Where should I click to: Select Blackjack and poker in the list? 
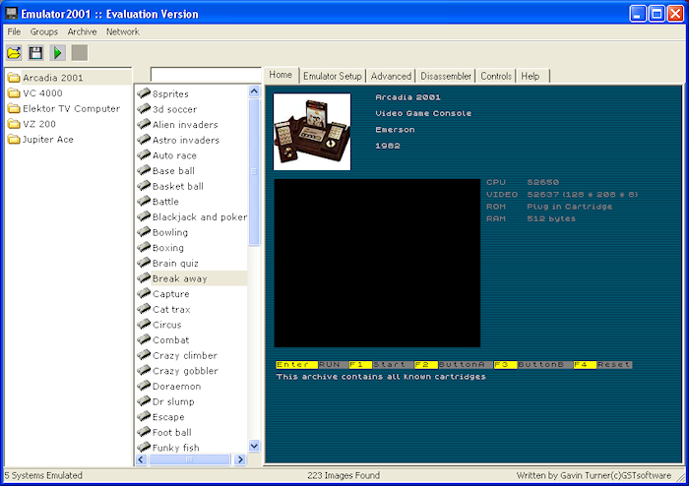[x=200, y=216]
